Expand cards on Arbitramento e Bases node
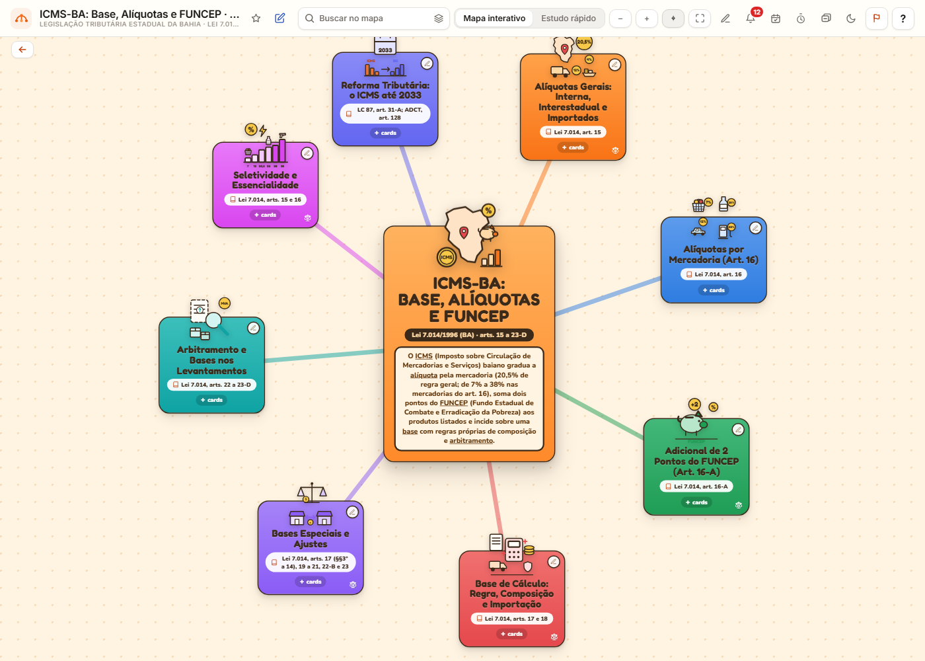 (x=211, y=400)
